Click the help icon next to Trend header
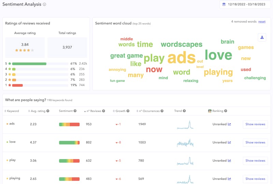273x184 pixels. point(184,111)
